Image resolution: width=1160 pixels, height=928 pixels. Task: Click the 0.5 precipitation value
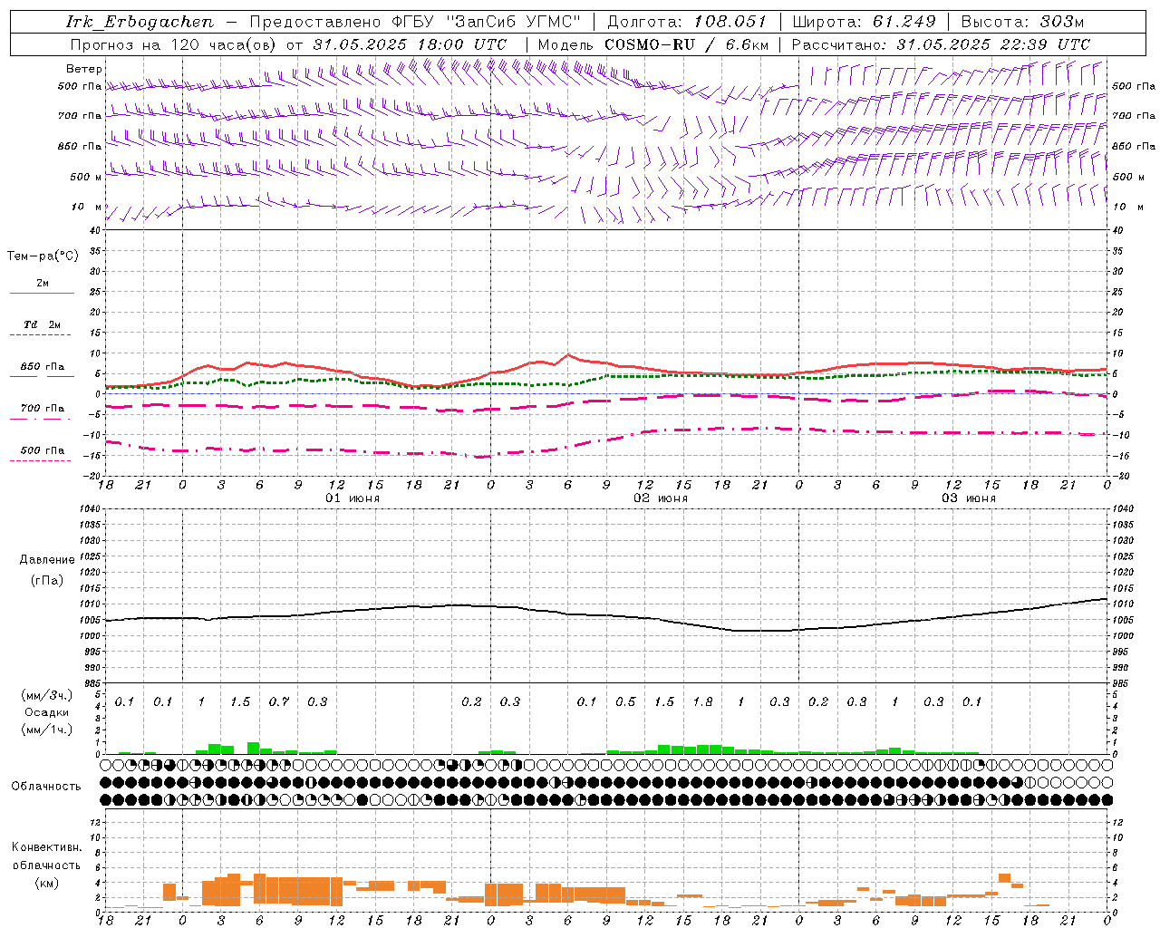(625, 701)
